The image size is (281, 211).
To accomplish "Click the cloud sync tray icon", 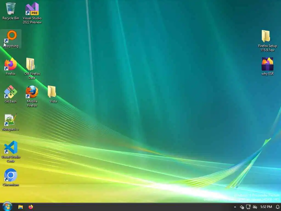I will [255, 207].
